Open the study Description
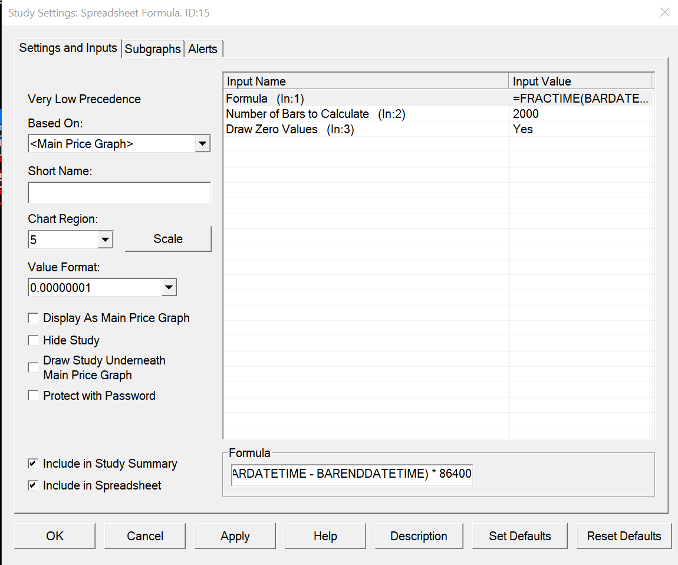 [x=419, y=536]
